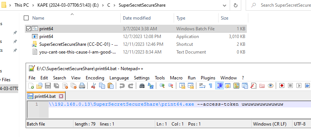Click the macro Playback icon
311x137 pixels.
pos(299,86)
